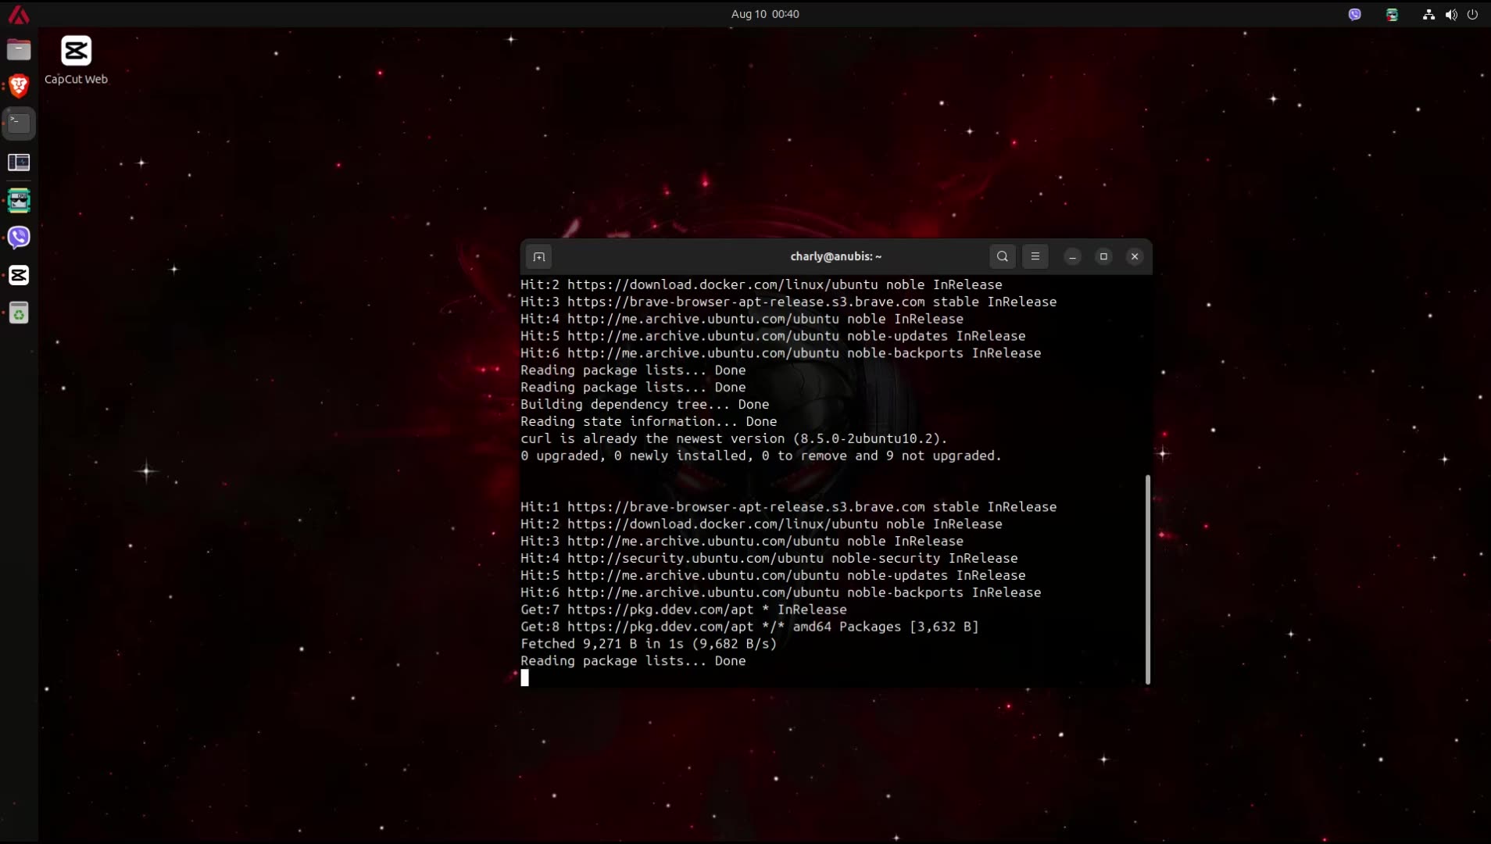The width and height of the screenshot is (1491, 844).
Task: Open the calendar by clicking Aug 10 00:40
Action: pos(764,13)
